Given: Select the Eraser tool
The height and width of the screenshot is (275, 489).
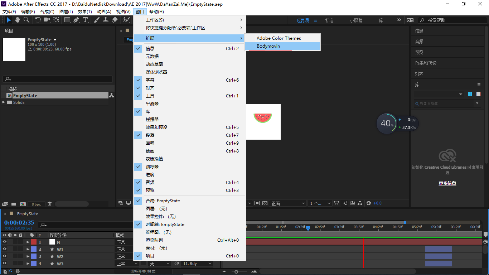Looking at the screenshot, I should [x=115, y=20].
